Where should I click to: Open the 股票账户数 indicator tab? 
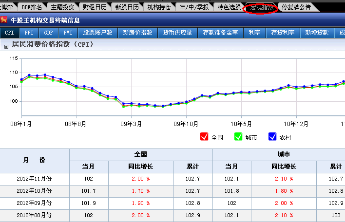[97, 33]
